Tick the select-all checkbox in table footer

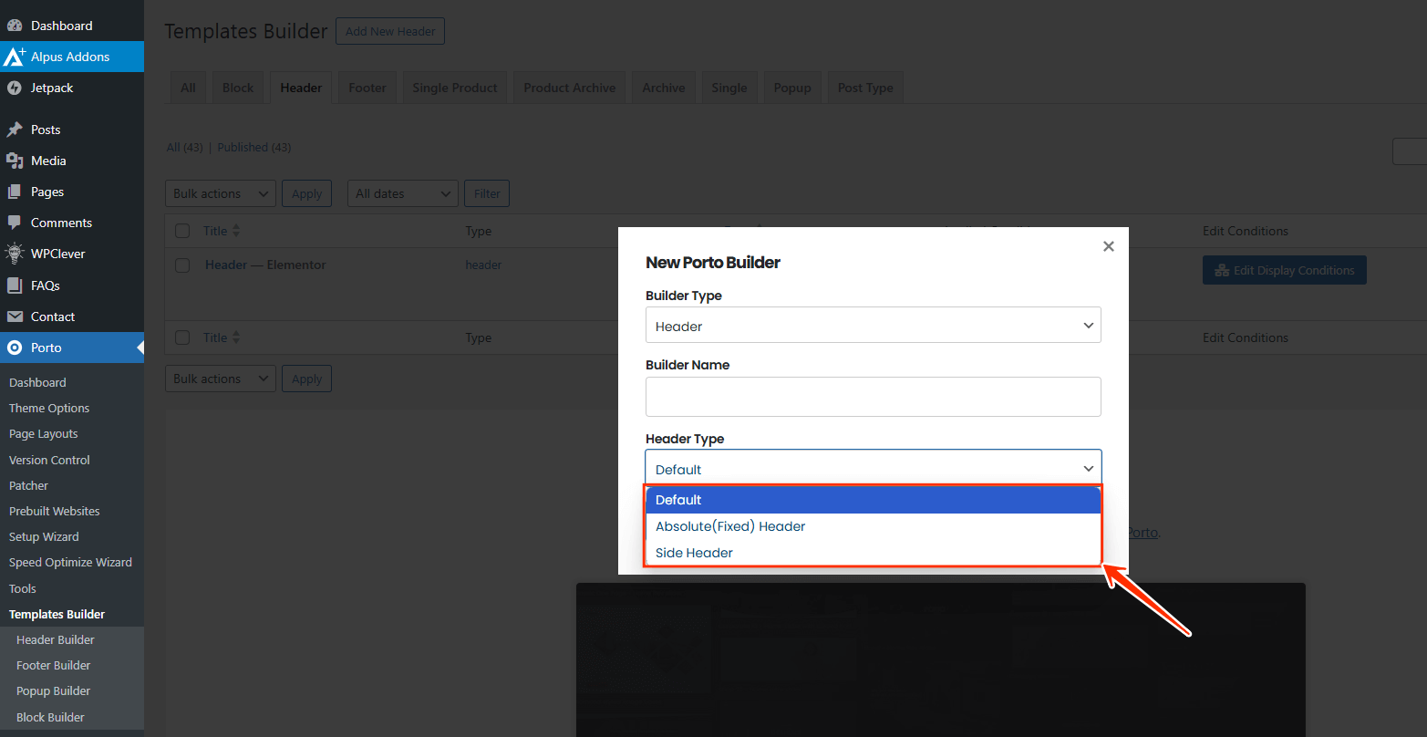pos(182,337)
